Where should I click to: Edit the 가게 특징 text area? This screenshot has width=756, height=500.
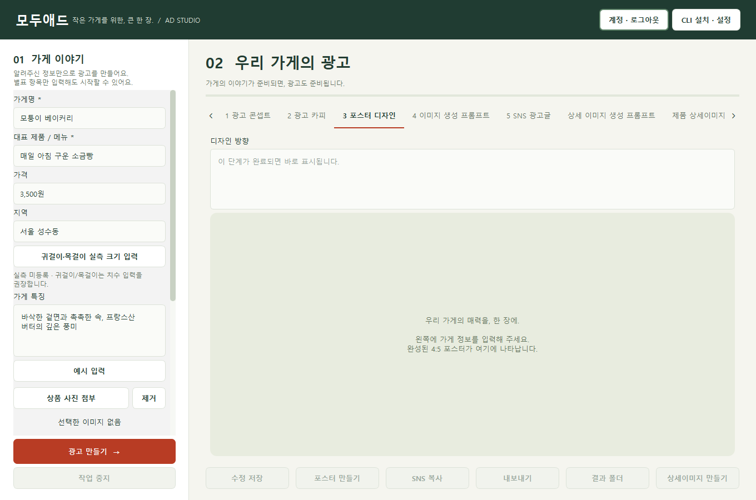tap(89, 331)
